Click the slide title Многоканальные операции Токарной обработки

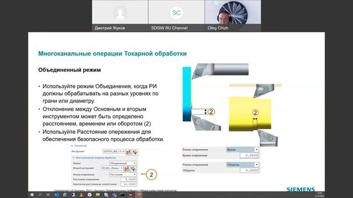tap(113, 54)
